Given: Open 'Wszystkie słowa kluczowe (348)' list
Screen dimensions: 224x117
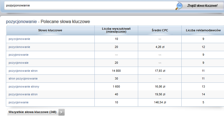Looking at the screenshot, I should point(32,112).
